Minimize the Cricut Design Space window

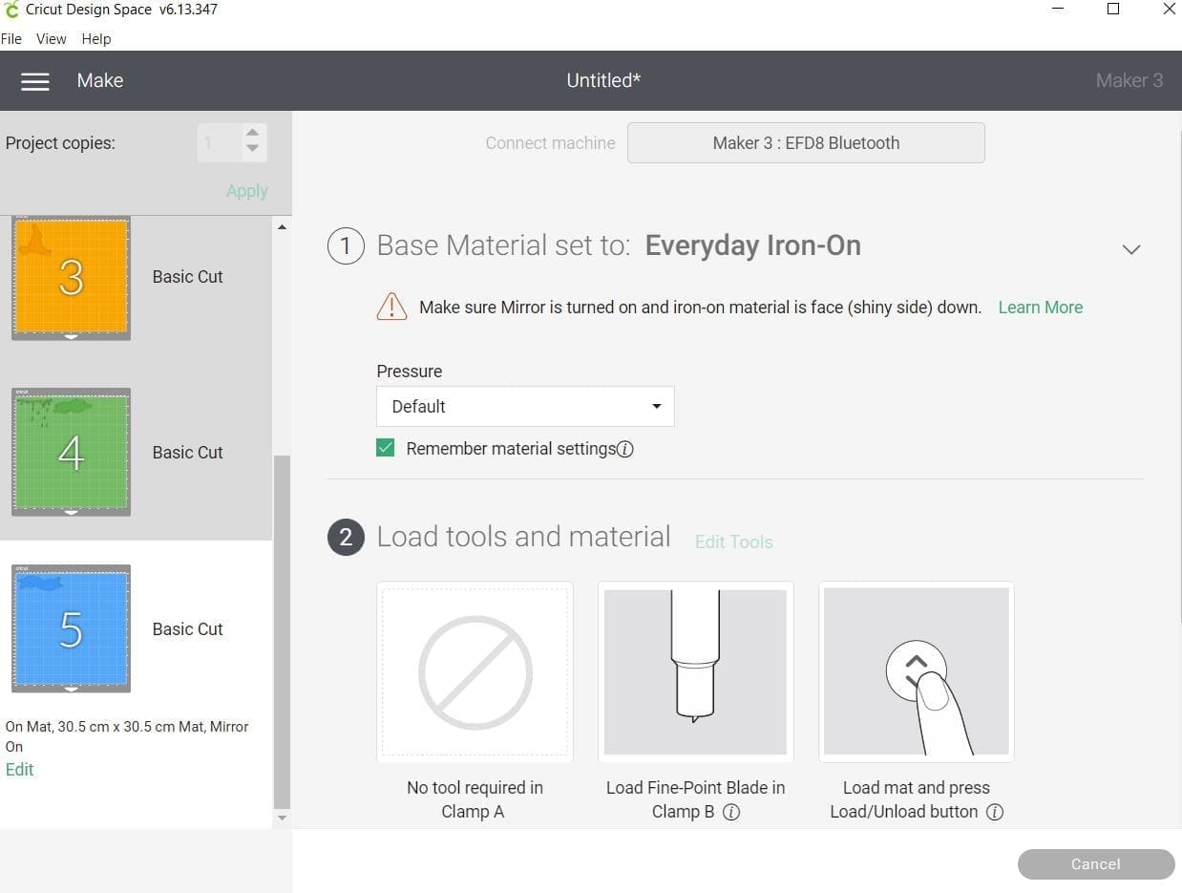coord(1057,10)
